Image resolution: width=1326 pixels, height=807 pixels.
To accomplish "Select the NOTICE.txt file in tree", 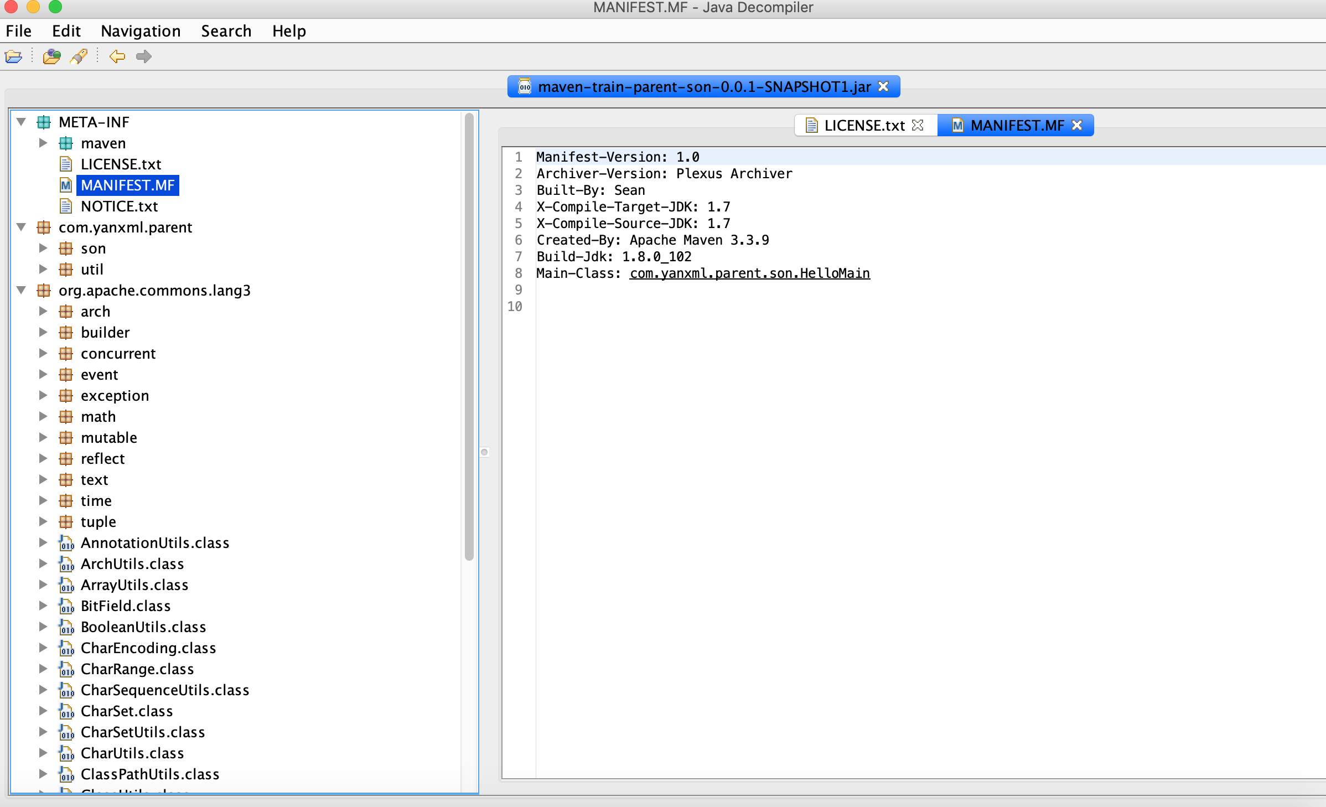I will tap(119, 206).
